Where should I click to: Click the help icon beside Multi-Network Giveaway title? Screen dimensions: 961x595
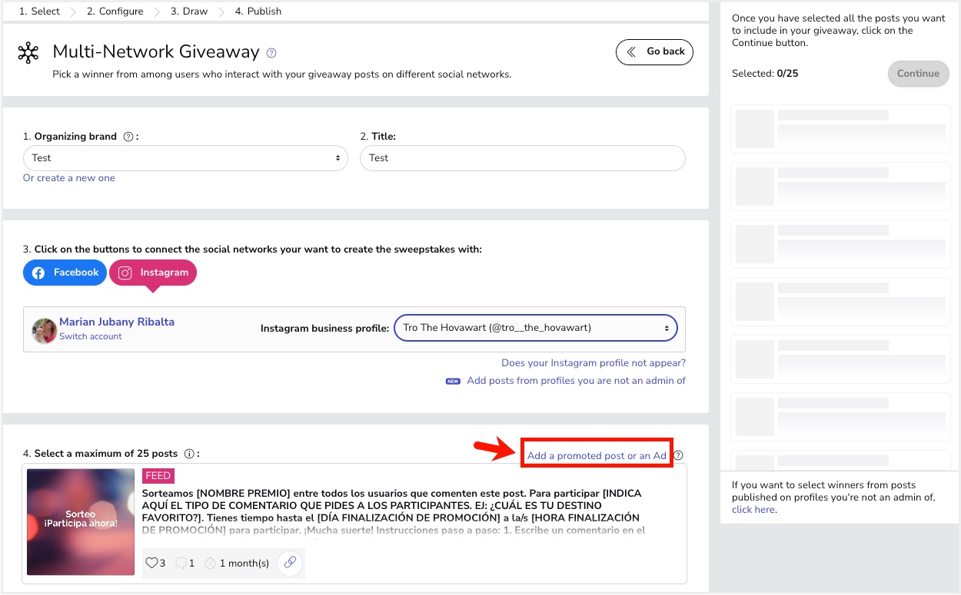coord(271,53)
